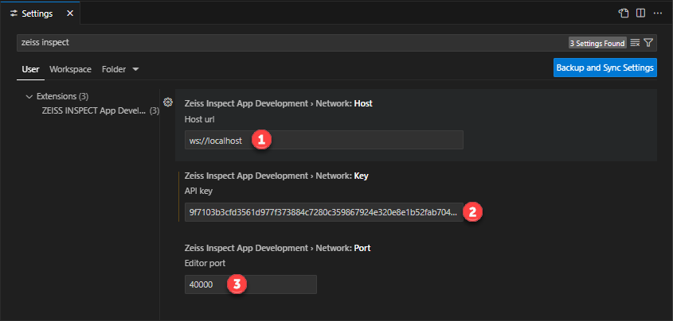Screen dimensions: 673x321
Task: Open Settings JSON file icon
Action: (624, 13)
